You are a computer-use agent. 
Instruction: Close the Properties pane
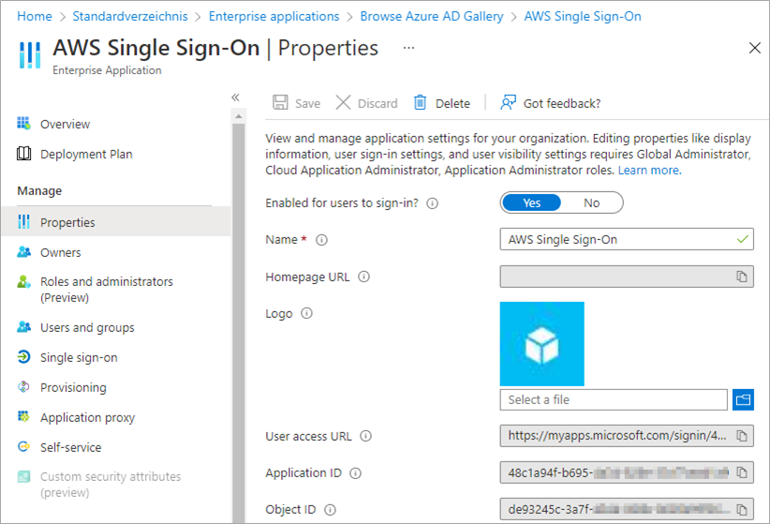pyautogui.click(x=755, y=48)
